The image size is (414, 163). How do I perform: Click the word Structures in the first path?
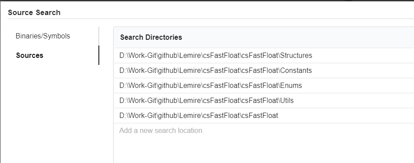(296, 56)
